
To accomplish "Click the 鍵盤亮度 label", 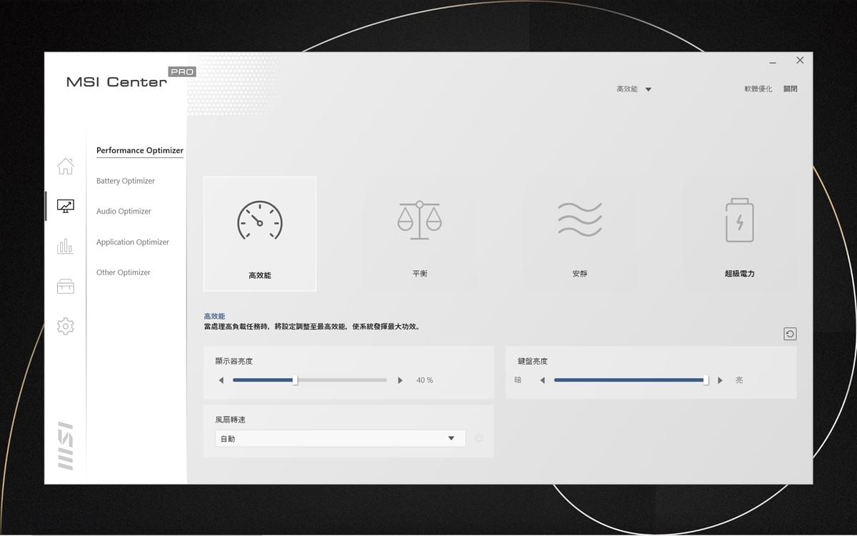I will [x=533, y=362].
